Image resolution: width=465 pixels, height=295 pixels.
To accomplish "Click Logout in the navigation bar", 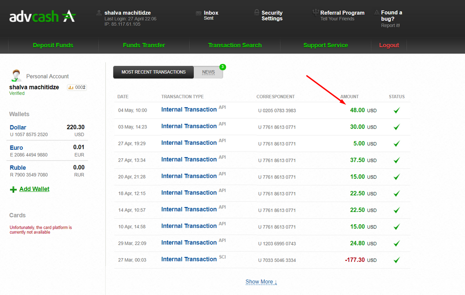I will tap(389, 45).
